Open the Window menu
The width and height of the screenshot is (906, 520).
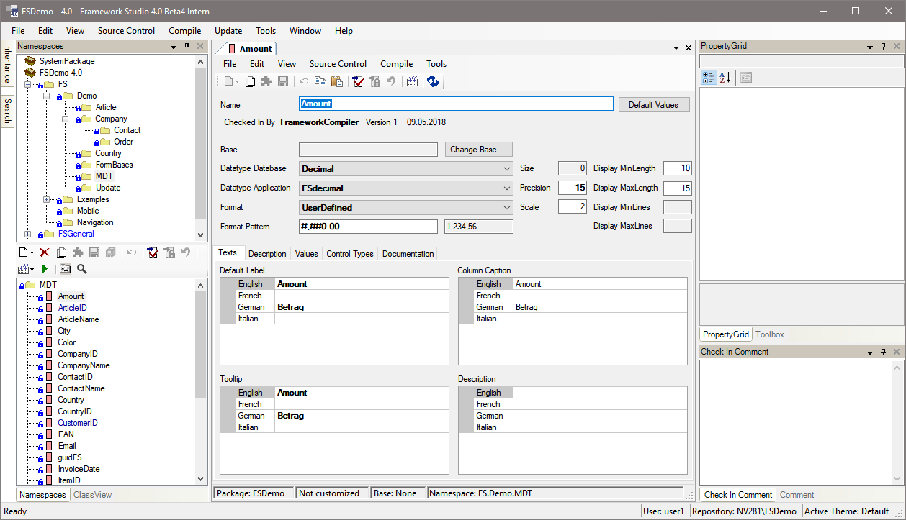point(305,31)
